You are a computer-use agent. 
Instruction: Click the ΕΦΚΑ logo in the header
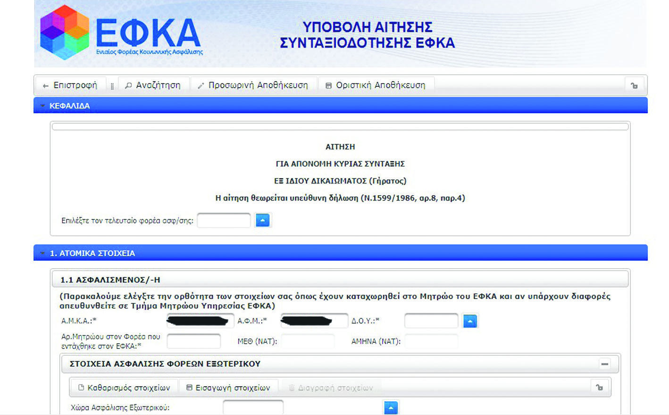[x=121, y=33]
